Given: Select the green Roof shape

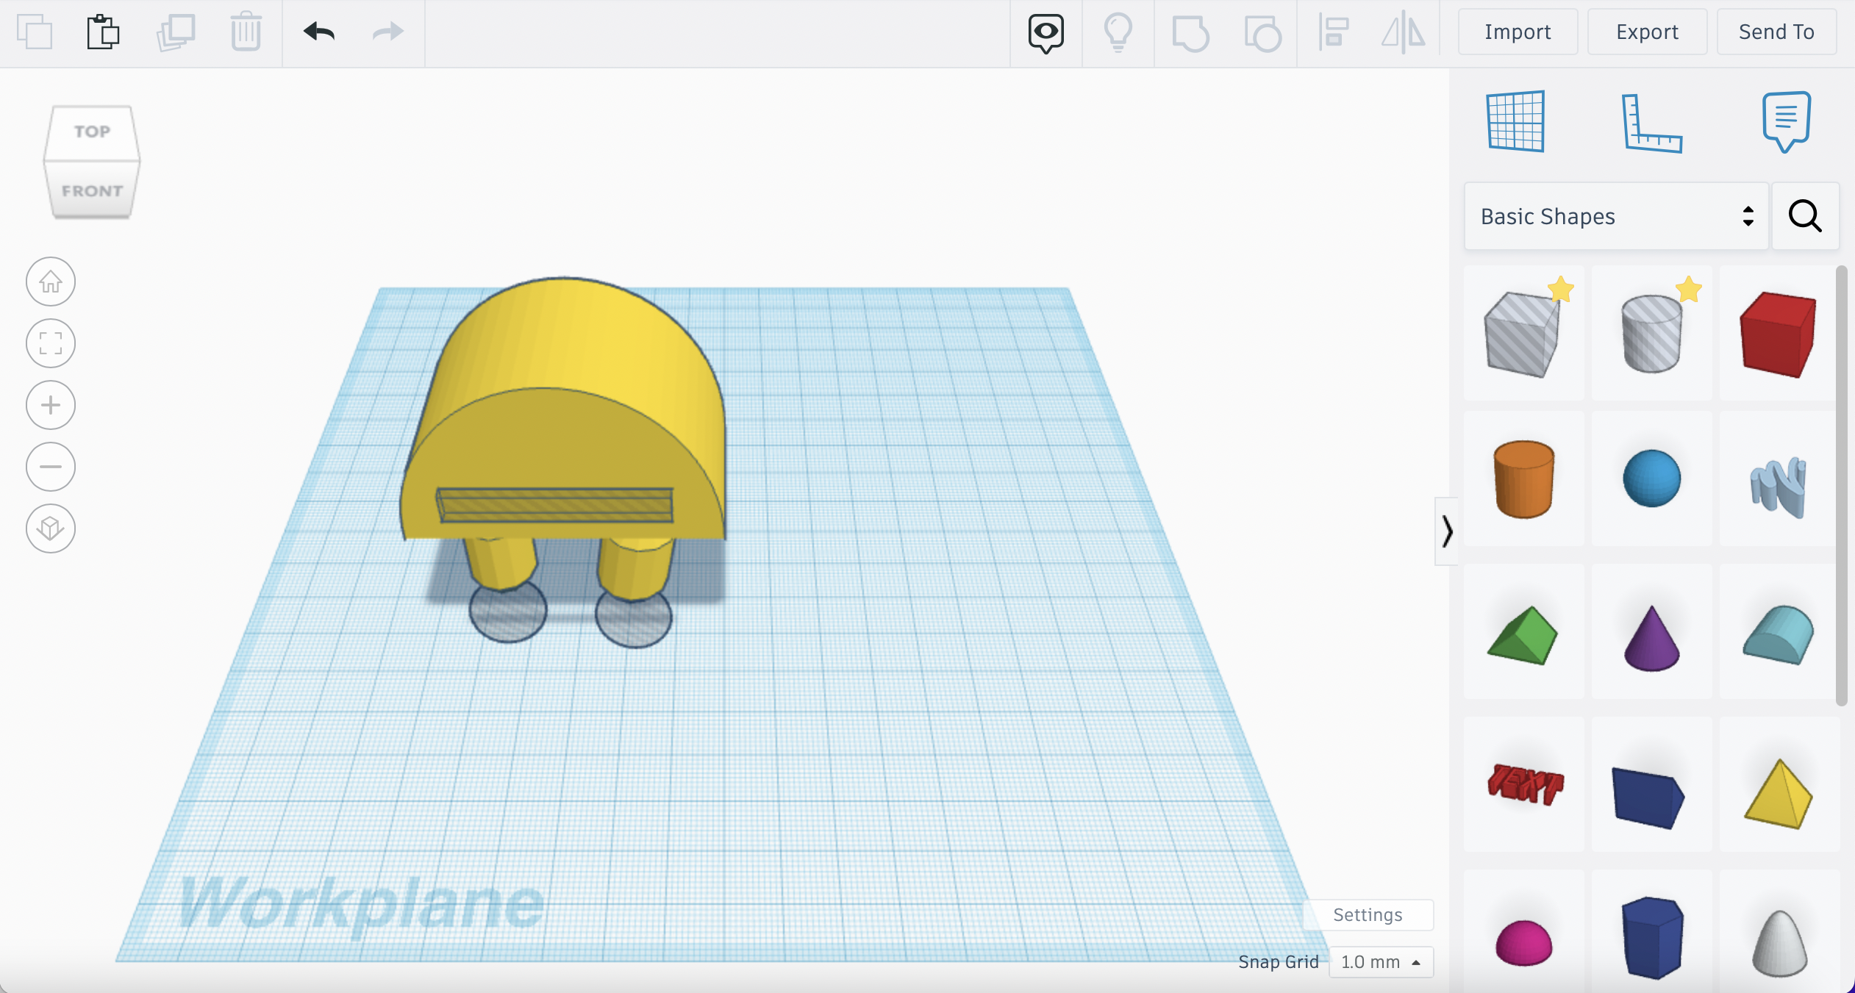Looking at the screenshot, I should (x=1524, y=634).
